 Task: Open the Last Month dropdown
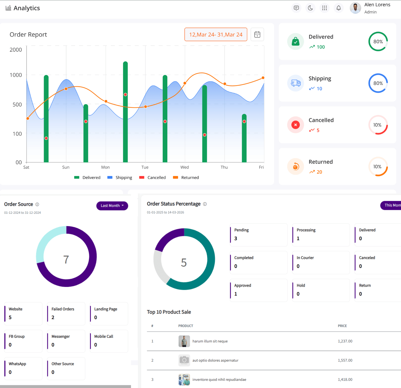click(x=112, y=206)
